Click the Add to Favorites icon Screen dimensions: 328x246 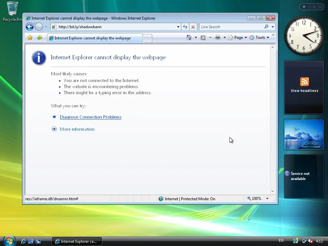click(x=39, y=38)
